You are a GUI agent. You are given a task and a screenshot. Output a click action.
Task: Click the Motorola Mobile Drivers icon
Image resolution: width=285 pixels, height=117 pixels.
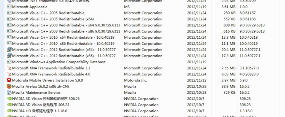click(9, 80)
